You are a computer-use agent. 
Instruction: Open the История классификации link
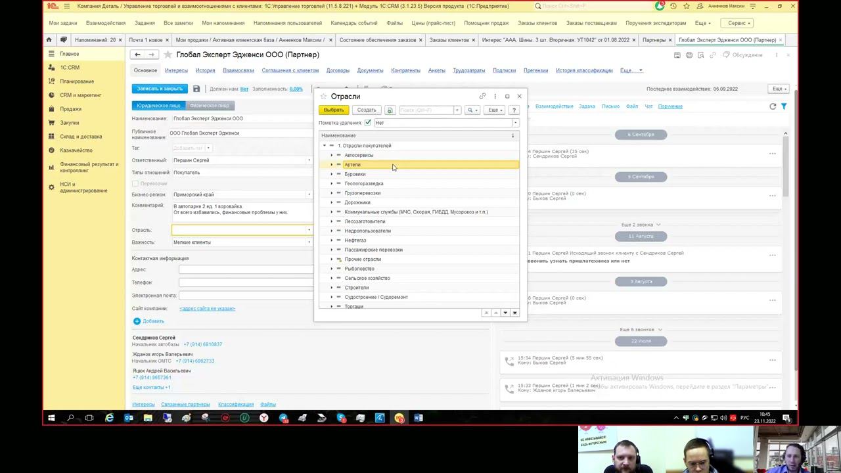[x=584, y=70]
